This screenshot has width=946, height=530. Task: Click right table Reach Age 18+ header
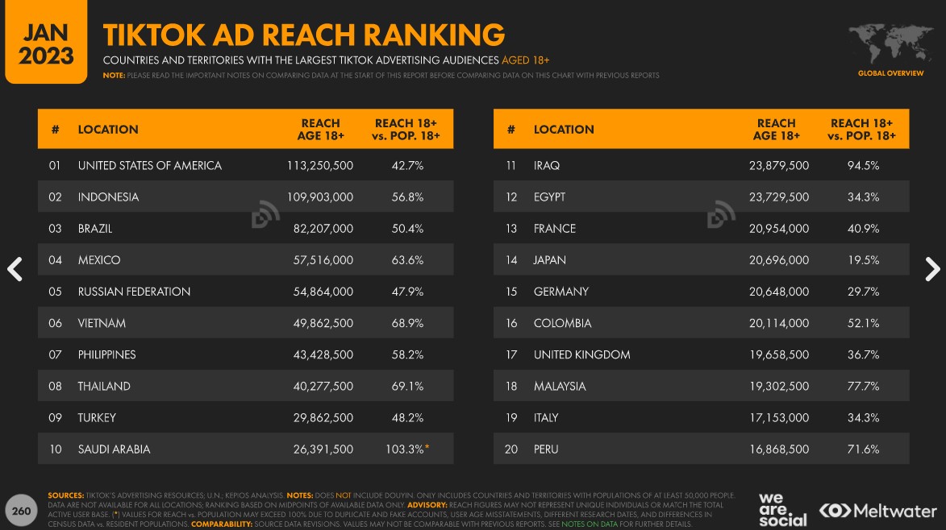(x=776, y=129)
